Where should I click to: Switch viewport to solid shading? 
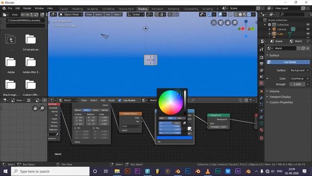240,15
